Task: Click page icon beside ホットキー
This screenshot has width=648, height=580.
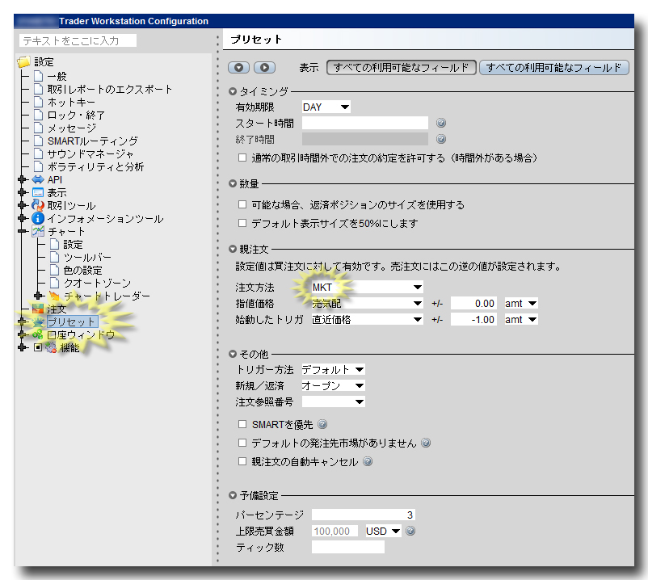Action: tap(39, 102)
